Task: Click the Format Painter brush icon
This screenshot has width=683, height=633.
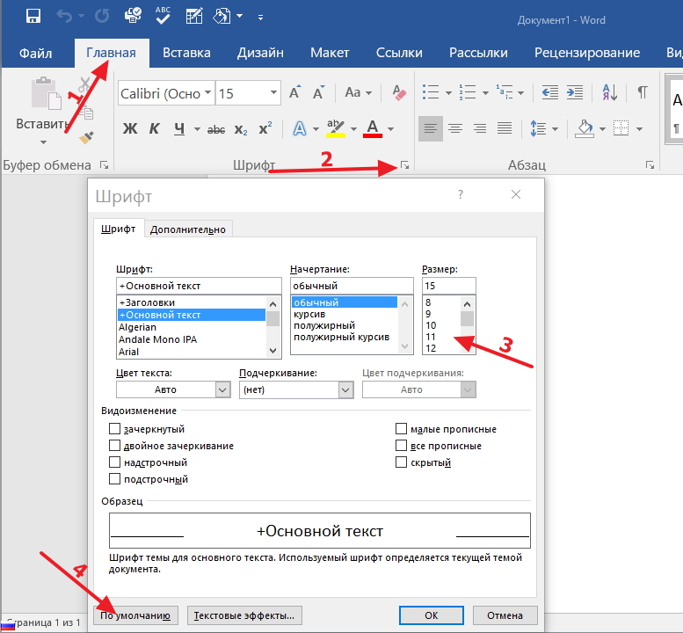Action: point(85,137)
